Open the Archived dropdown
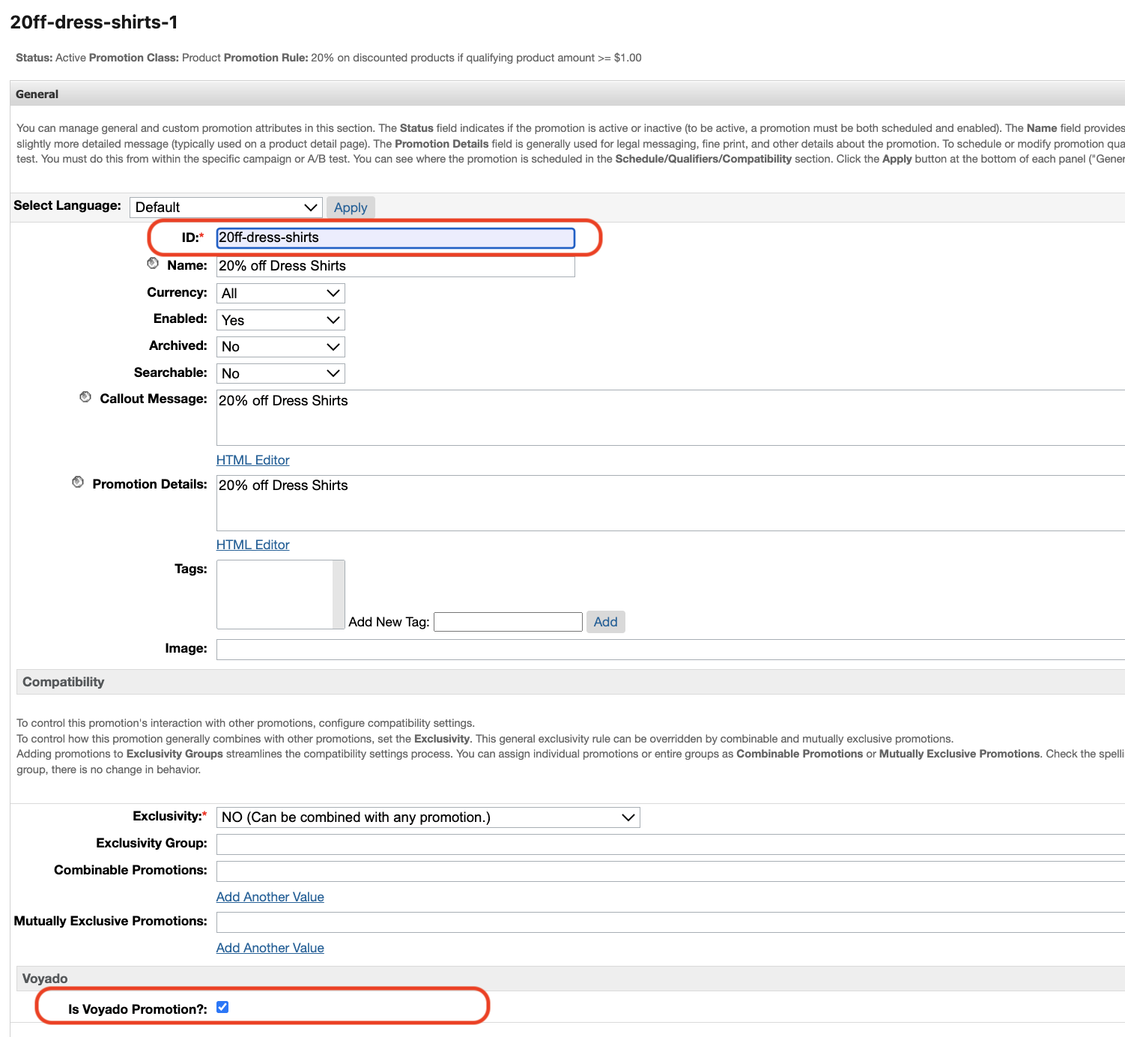The height and width of the screenshot is (1037, 1125). pos(281,347)
